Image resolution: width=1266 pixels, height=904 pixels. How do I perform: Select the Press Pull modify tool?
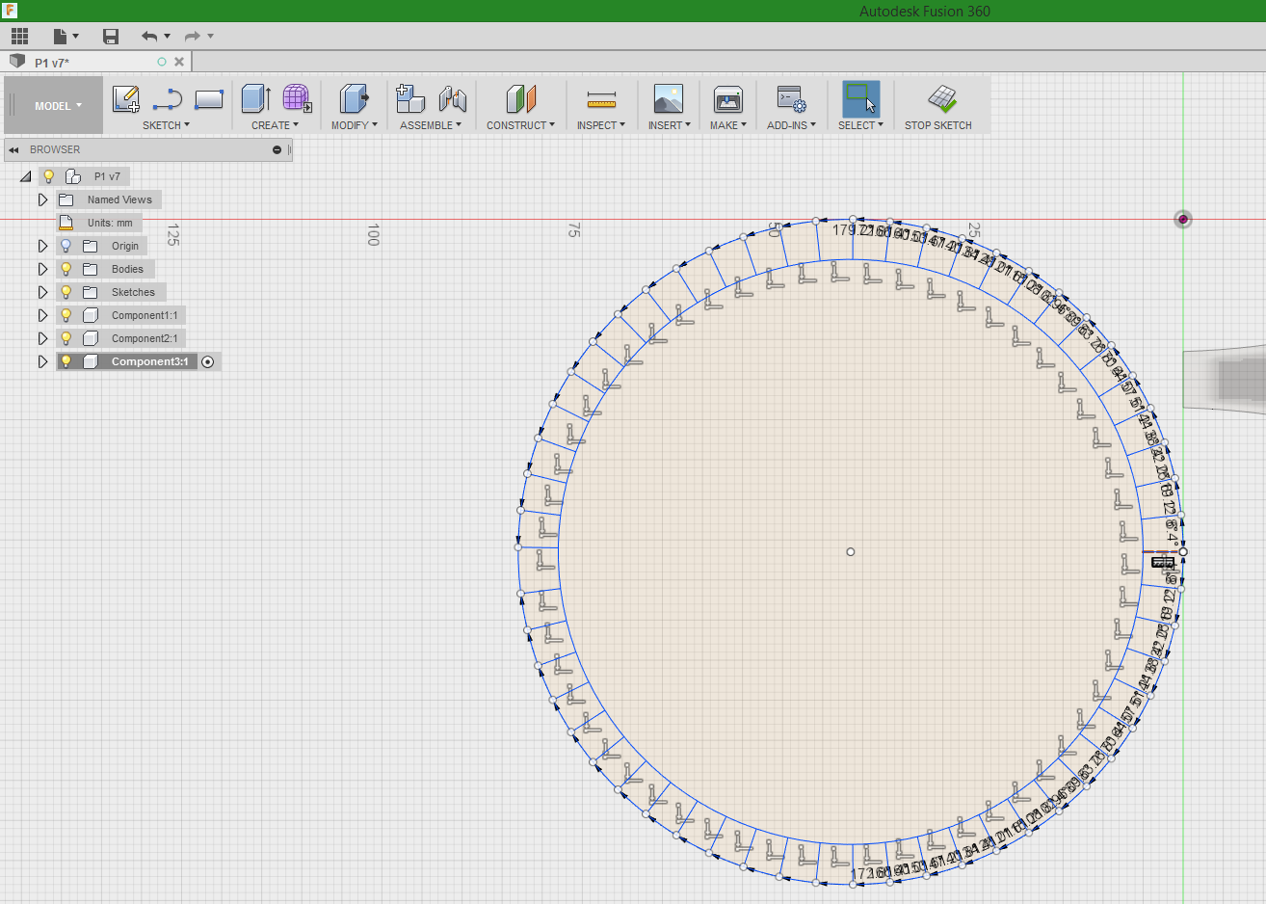[x=354, y=98]
